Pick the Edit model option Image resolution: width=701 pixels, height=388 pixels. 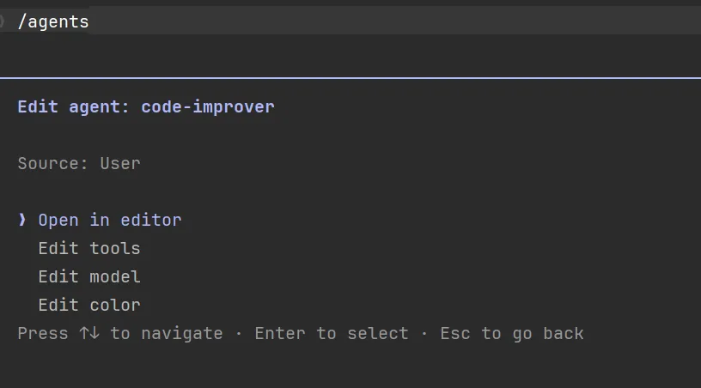point(89,276)
